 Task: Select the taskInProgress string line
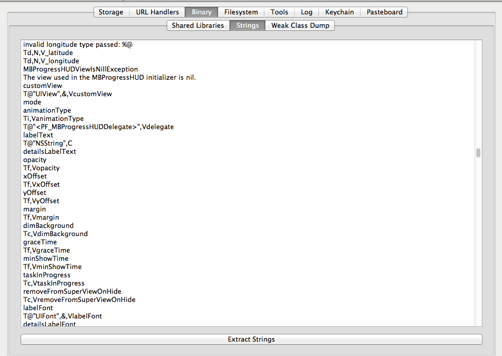[47, 275]
